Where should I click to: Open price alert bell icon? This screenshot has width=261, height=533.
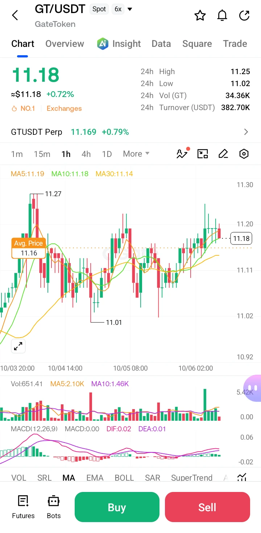222,15
